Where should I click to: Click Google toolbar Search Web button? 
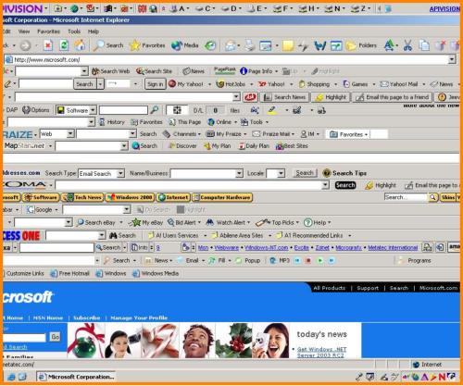(x=110, y=71)
